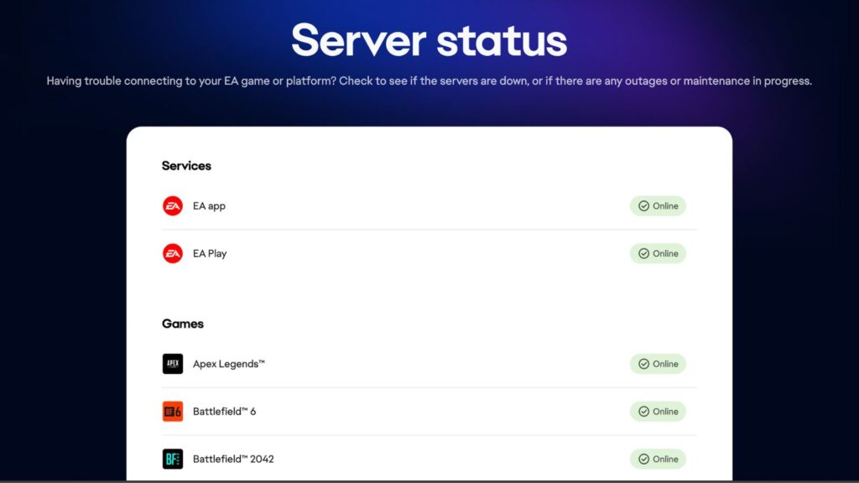The height and width of the screenshot is (483, 859).
Task: Expand the Games section header
Action: coord(182,324)
